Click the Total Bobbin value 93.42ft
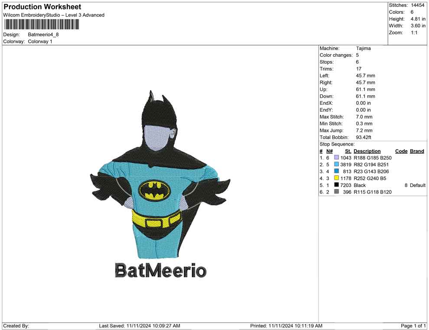Screen dimensions: 429x330 point(364,137)
